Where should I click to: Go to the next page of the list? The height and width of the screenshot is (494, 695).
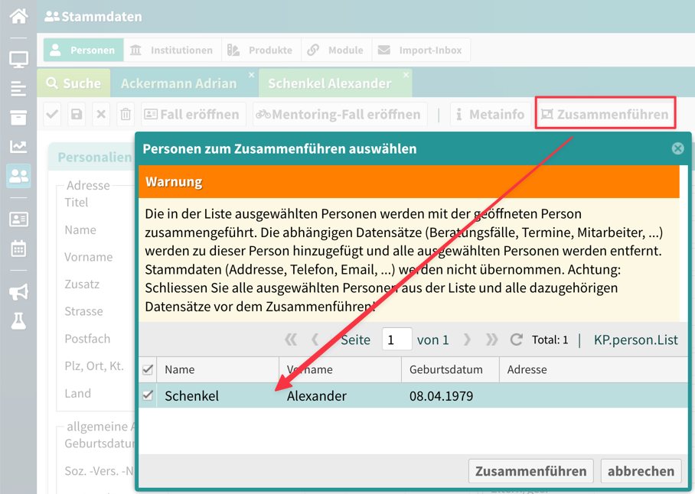tap(467, 340)
